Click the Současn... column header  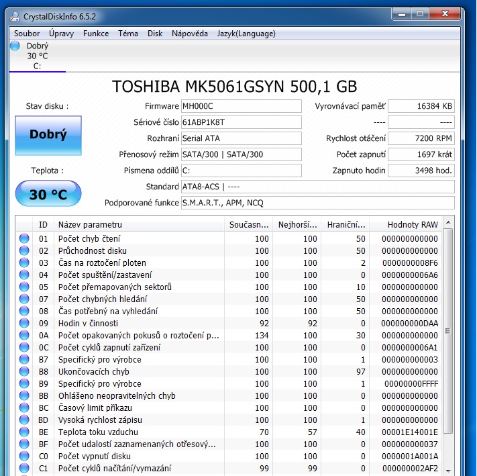(248, 225)
